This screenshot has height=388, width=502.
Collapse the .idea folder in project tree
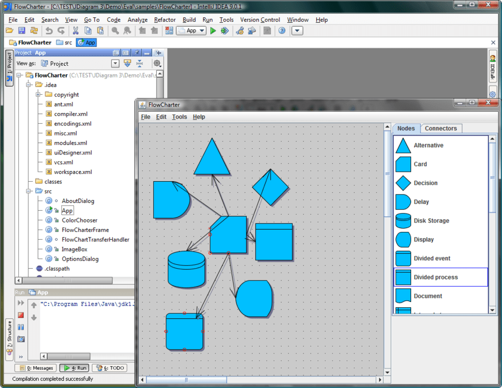pyautogui.click(x=28, y=85)
